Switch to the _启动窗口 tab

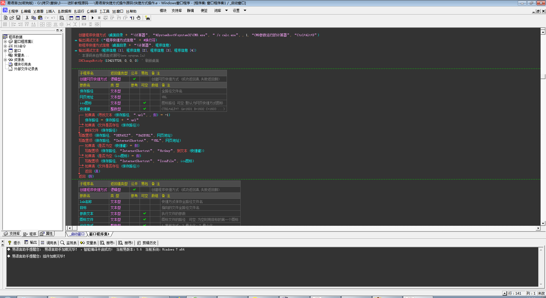coord(77,234)
